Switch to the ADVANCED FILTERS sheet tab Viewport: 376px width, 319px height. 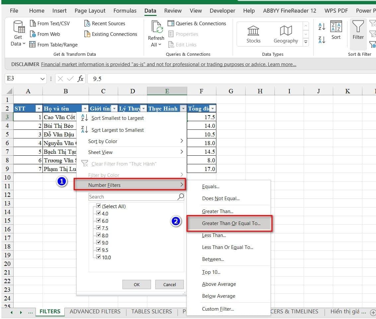pyautogui.click(x=95, y=311)
